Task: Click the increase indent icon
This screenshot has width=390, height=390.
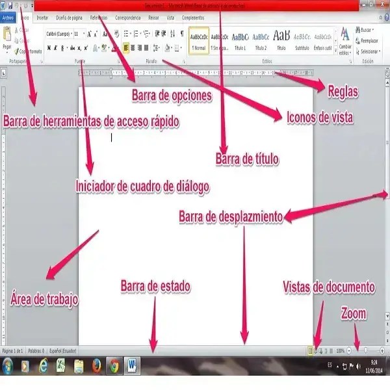Action: tap(164, 34)
